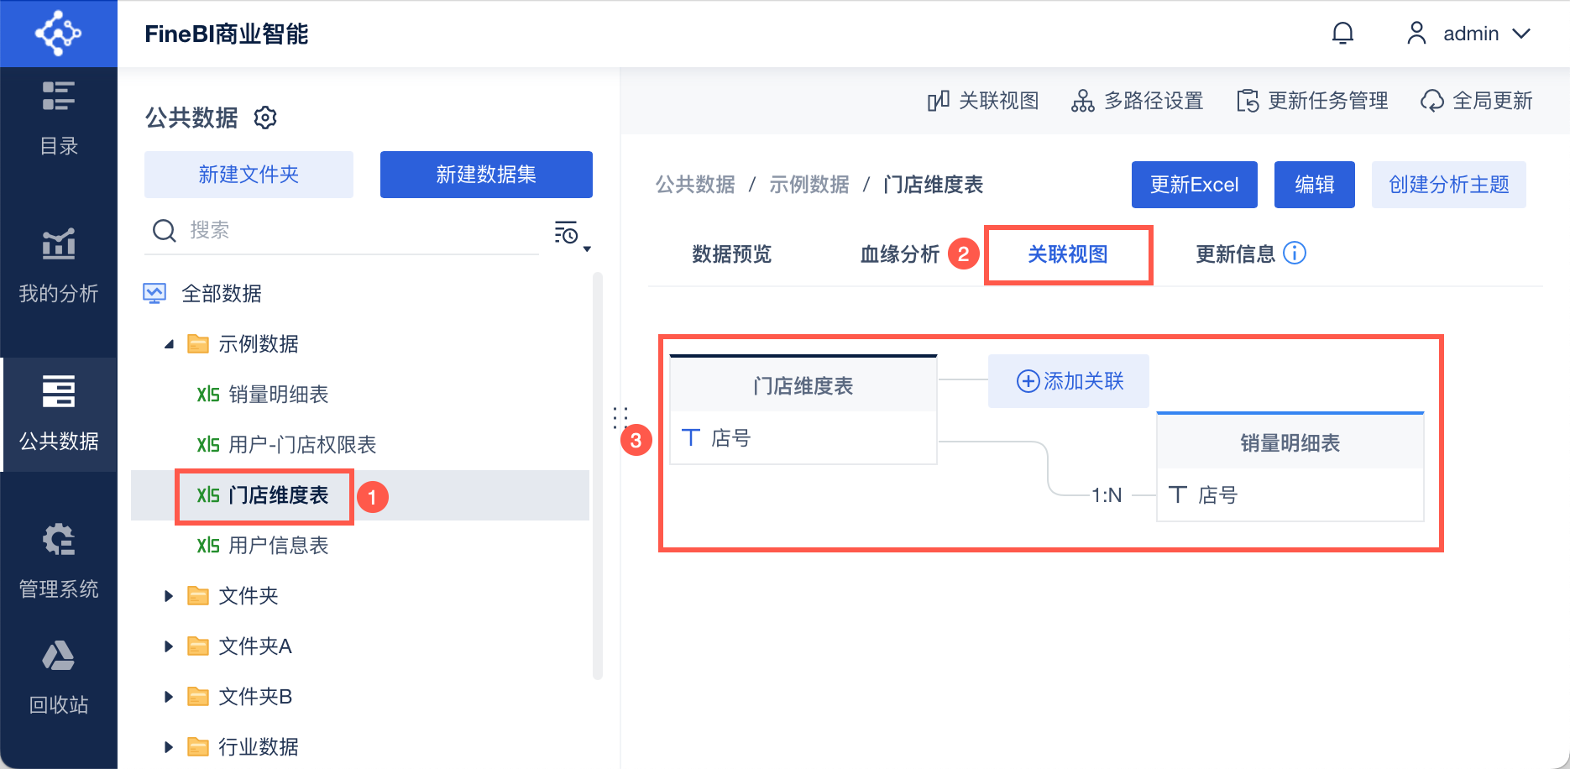This screenshot has height=769, width=1570.
Task: Switch to the 数据预览 tab
Action: tap(731, 254)
